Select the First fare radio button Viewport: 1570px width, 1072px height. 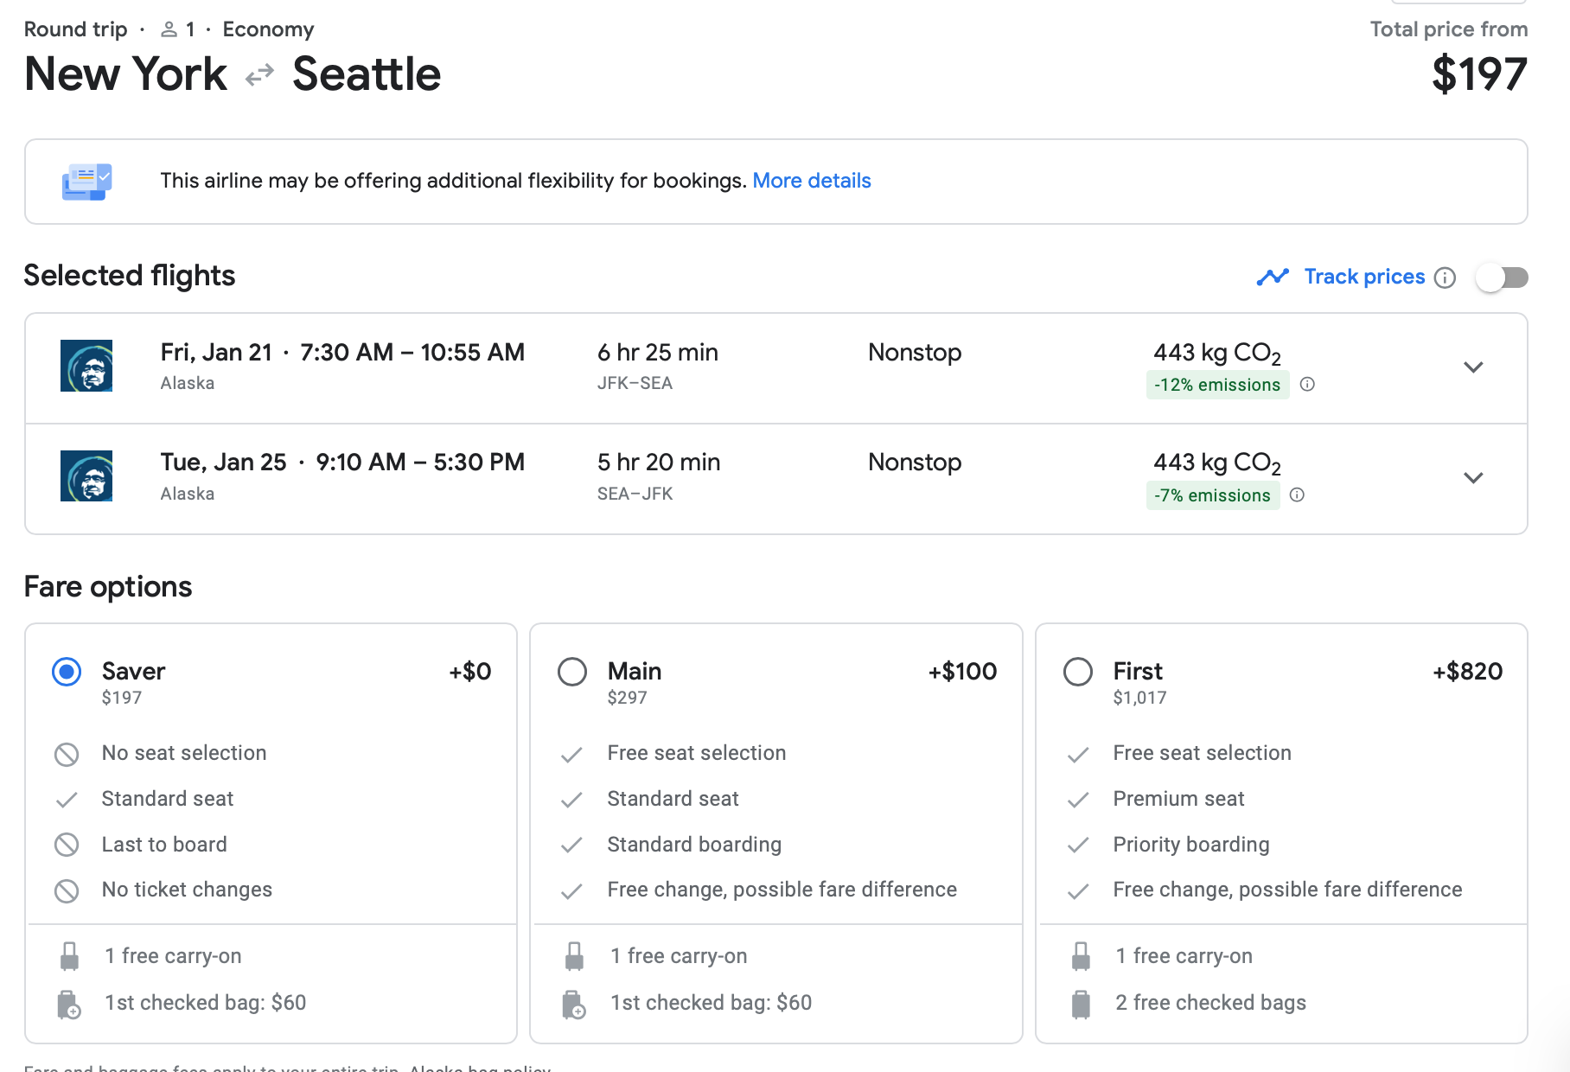[1078, 672]
